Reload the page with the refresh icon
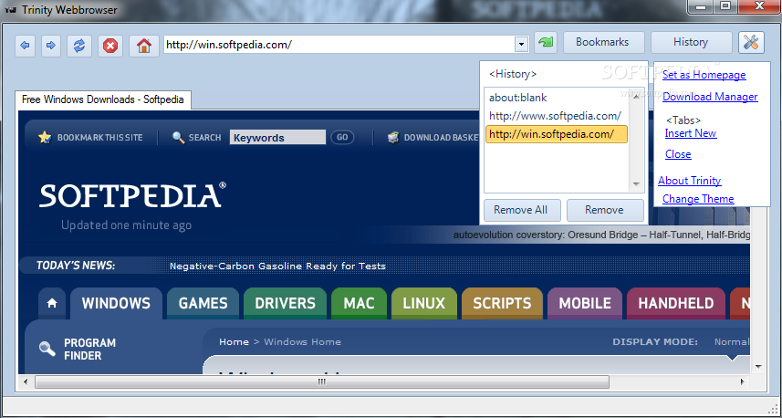The height and width of the screenshot is (418, 782). tap(79, 46)
